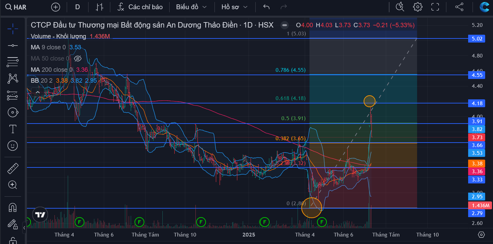This screenshot has height=244, width=493.
Task: Toggle fullscreen mode
Action: coord(435,7)
